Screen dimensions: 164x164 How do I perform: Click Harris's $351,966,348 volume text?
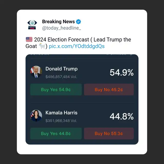point(61,121)
